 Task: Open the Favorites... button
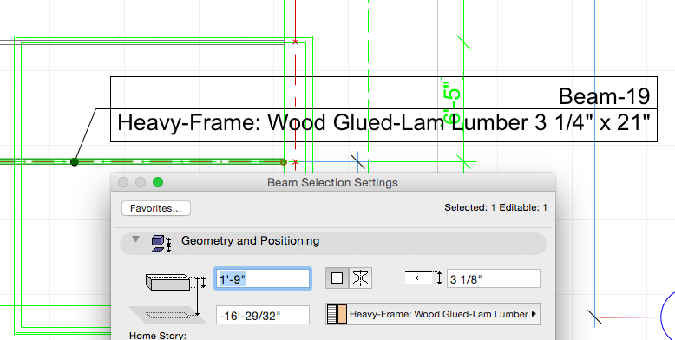(156, 208)
